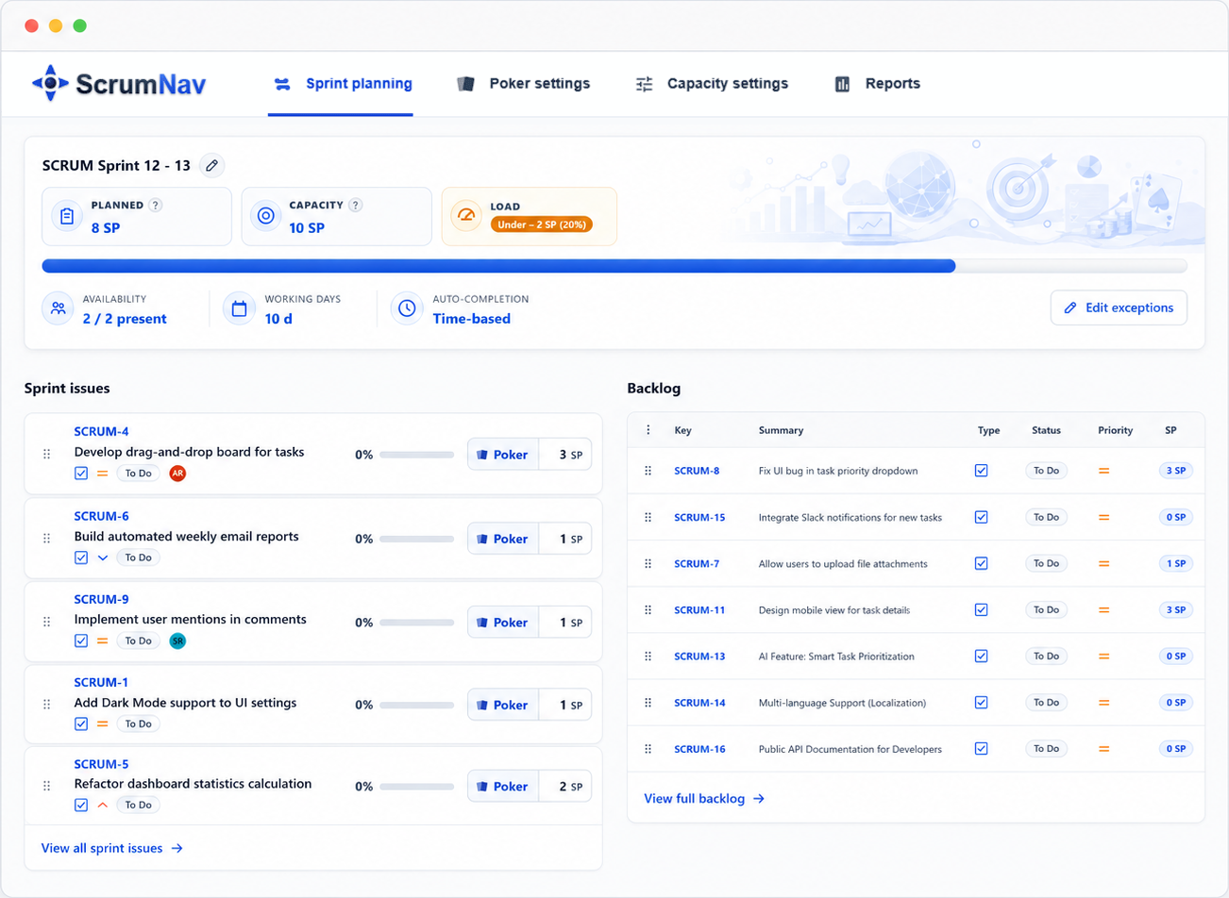
Task: Click the 2 / 2 present availability value
Action: 125,319
